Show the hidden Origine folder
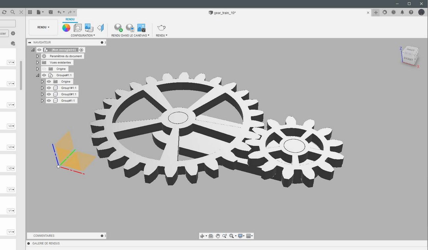The height and width of the screenshot is (250, 428). click(44, 69)
